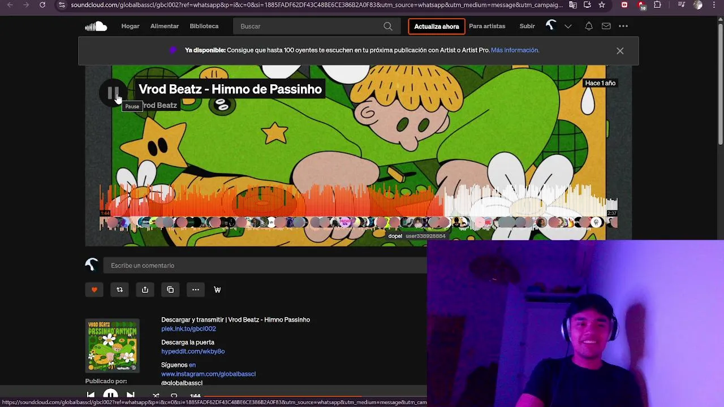Open the Passinho Anthem album cover thumbnail
The width and height of the screenshot is (724, 407).
(112, 345)
